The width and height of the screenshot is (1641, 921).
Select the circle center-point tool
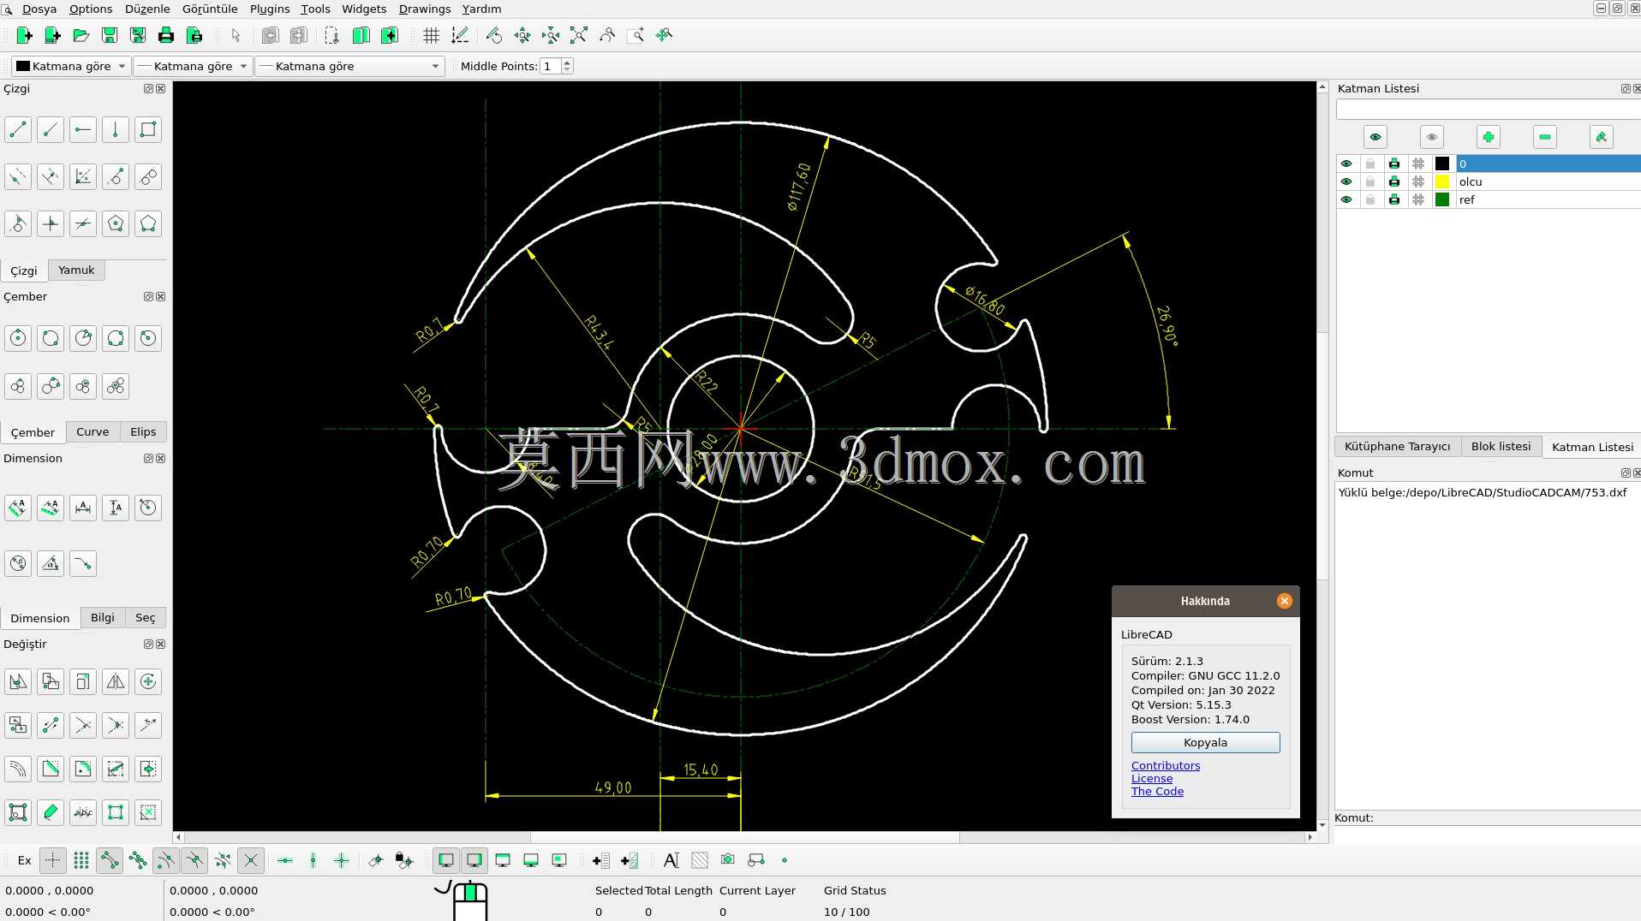tap(18, 338)
